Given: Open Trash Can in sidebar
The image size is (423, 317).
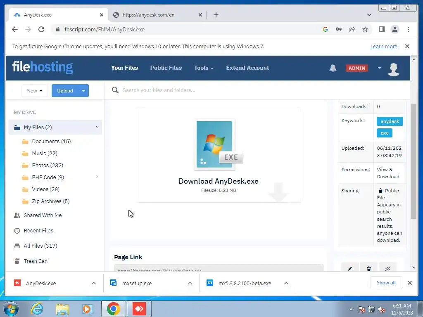Looking at the screenshot, I should click(x=36, y=261).
